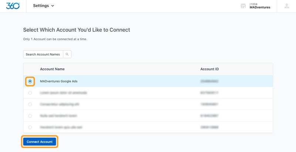Click the Account Name column header
Image resolution: width=296 pixels, height=152 pixels.
[52, 69]
